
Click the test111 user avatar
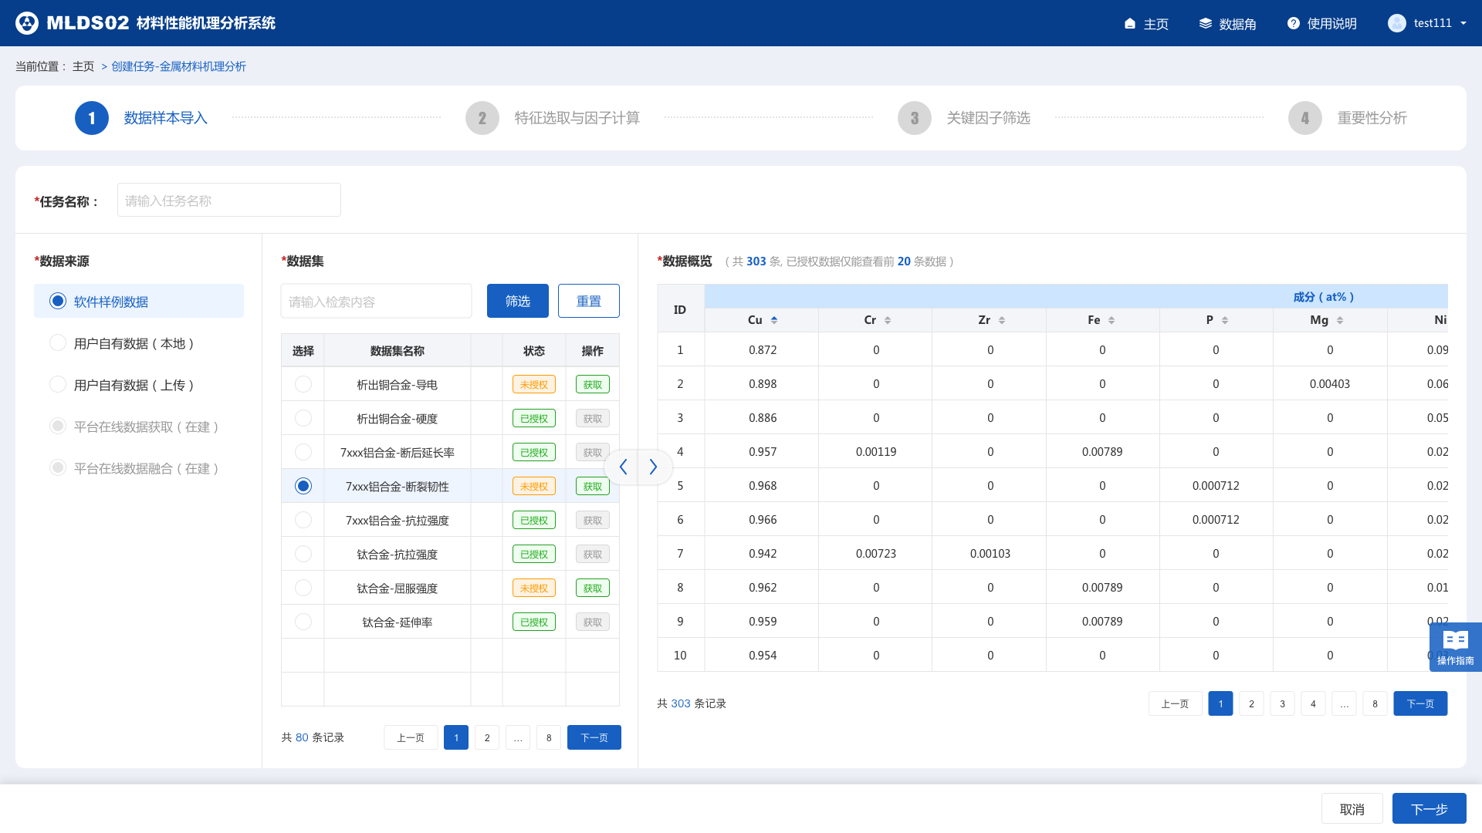click(1396, 23)
